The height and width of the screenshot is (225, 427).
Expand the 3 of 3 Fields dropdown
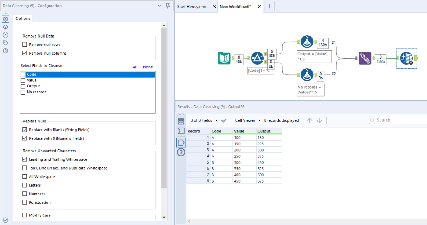204,120
